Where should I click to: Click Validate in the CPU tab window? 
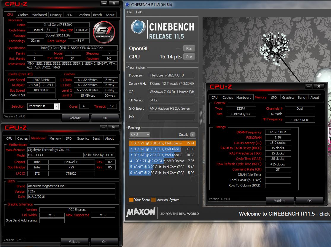[x=75, y=118]
